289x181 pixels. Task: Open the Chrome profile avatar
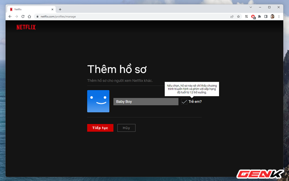[x=272, y=17]
